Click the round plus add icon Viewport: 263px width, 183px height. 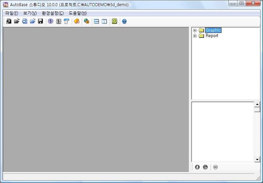(197, 167)
